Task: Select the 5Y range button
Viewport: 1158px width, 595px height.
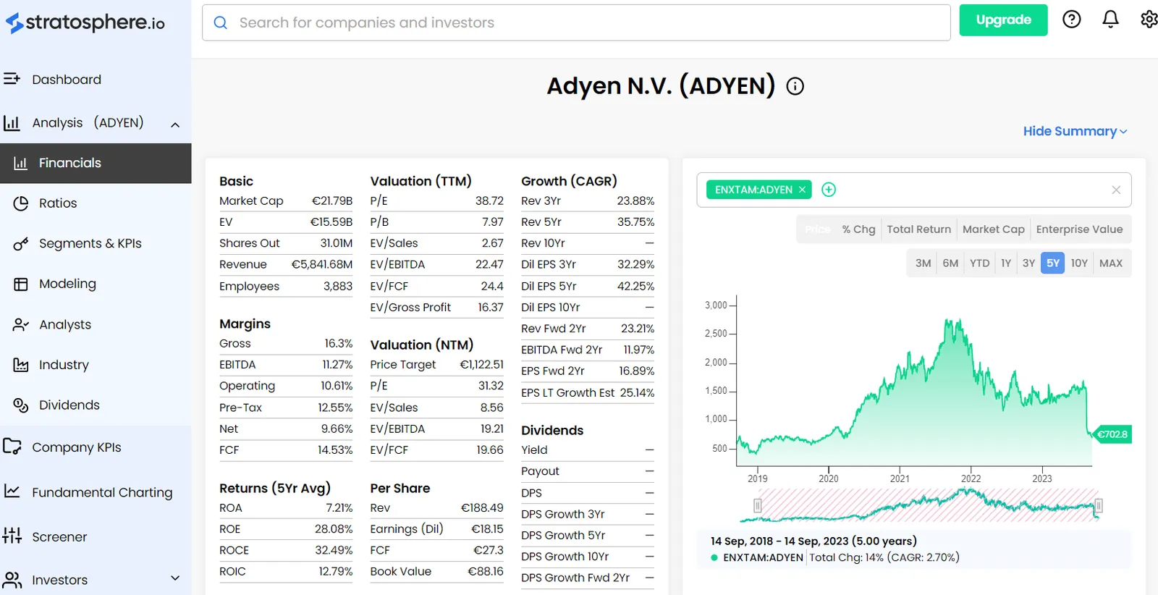Action: (x=1052, y=263)
